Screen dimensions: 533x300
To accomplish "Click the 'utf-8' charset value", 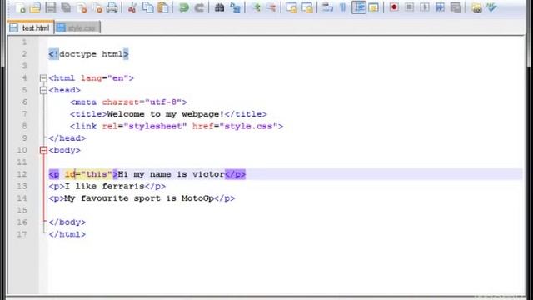I will point(163,102).
